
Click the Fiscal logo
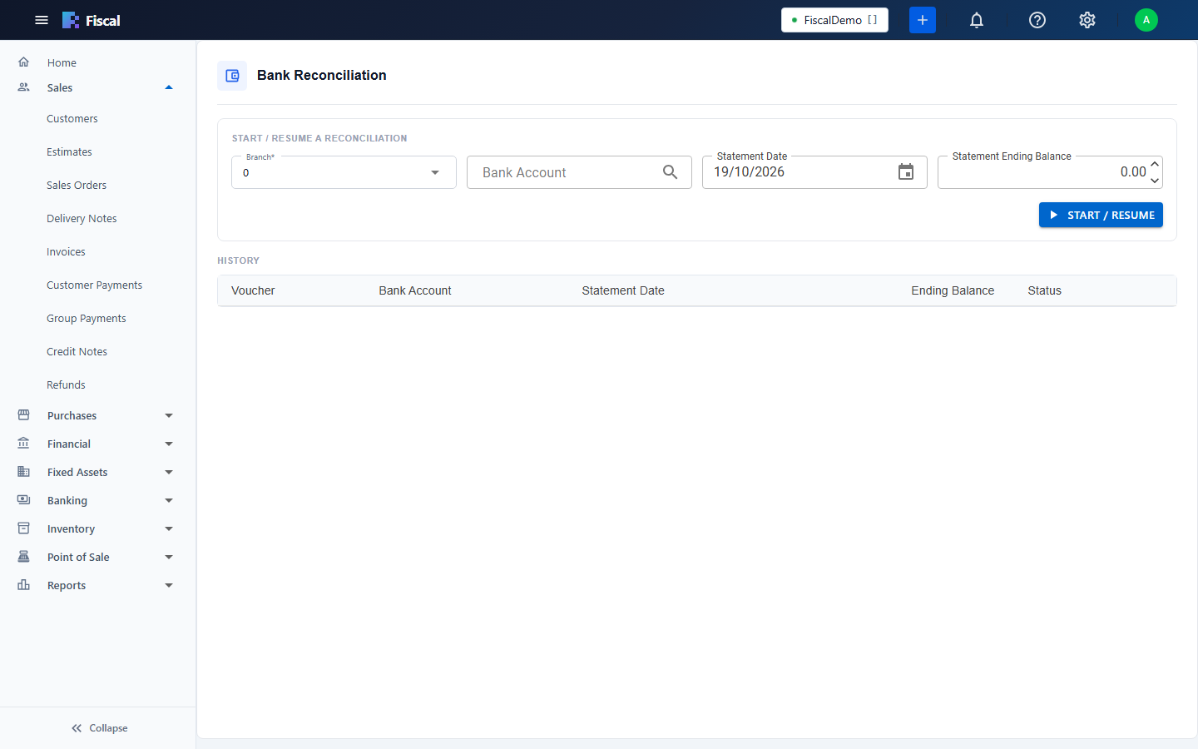click(x=92, y=20)
